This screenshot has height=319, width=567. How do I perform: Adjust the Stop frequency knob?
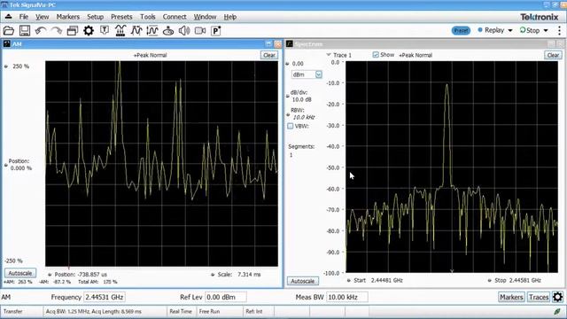[x=489, y=280]
